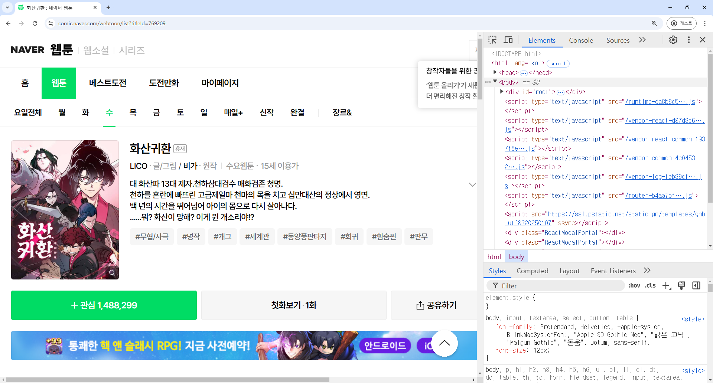Click the #동양풍판타지 tag

click(x=305, y=237)
